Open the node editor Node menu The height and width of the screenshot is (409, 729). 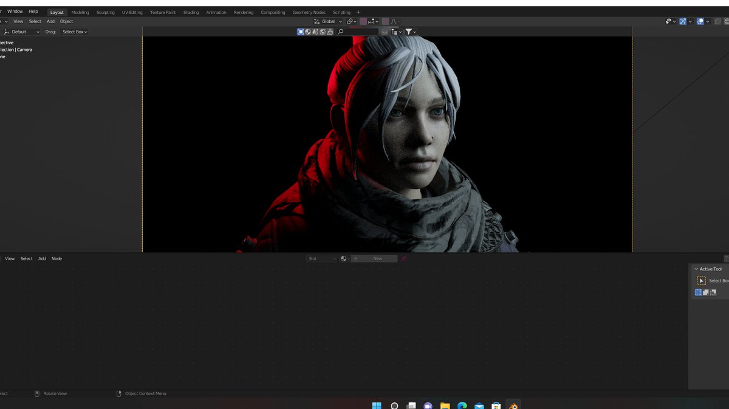56,258
